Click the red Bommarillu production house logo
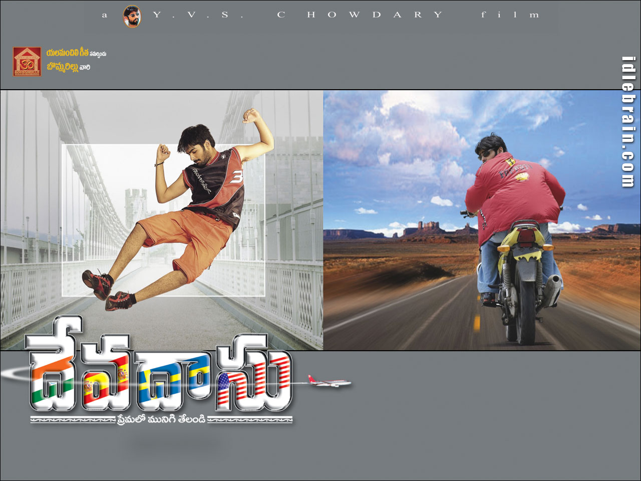The height and width of the screenshot is (481, 641). pos(27,62)
